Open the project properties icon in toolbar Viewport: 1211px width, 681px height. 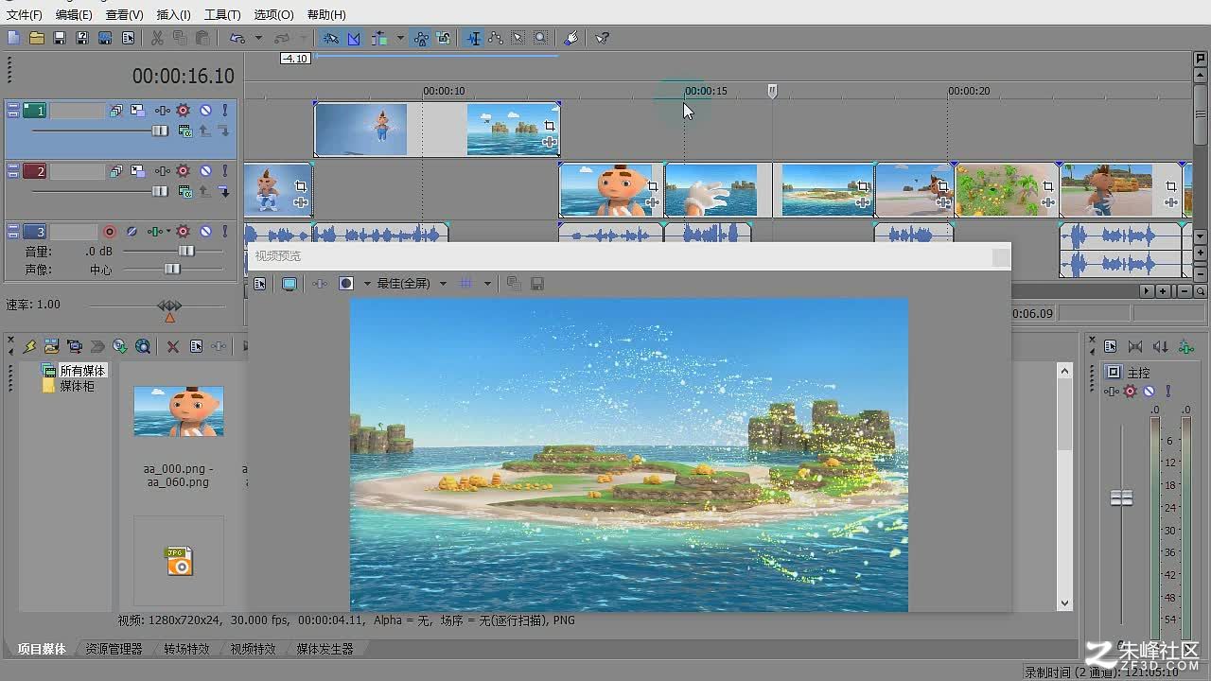coord(128,38)
